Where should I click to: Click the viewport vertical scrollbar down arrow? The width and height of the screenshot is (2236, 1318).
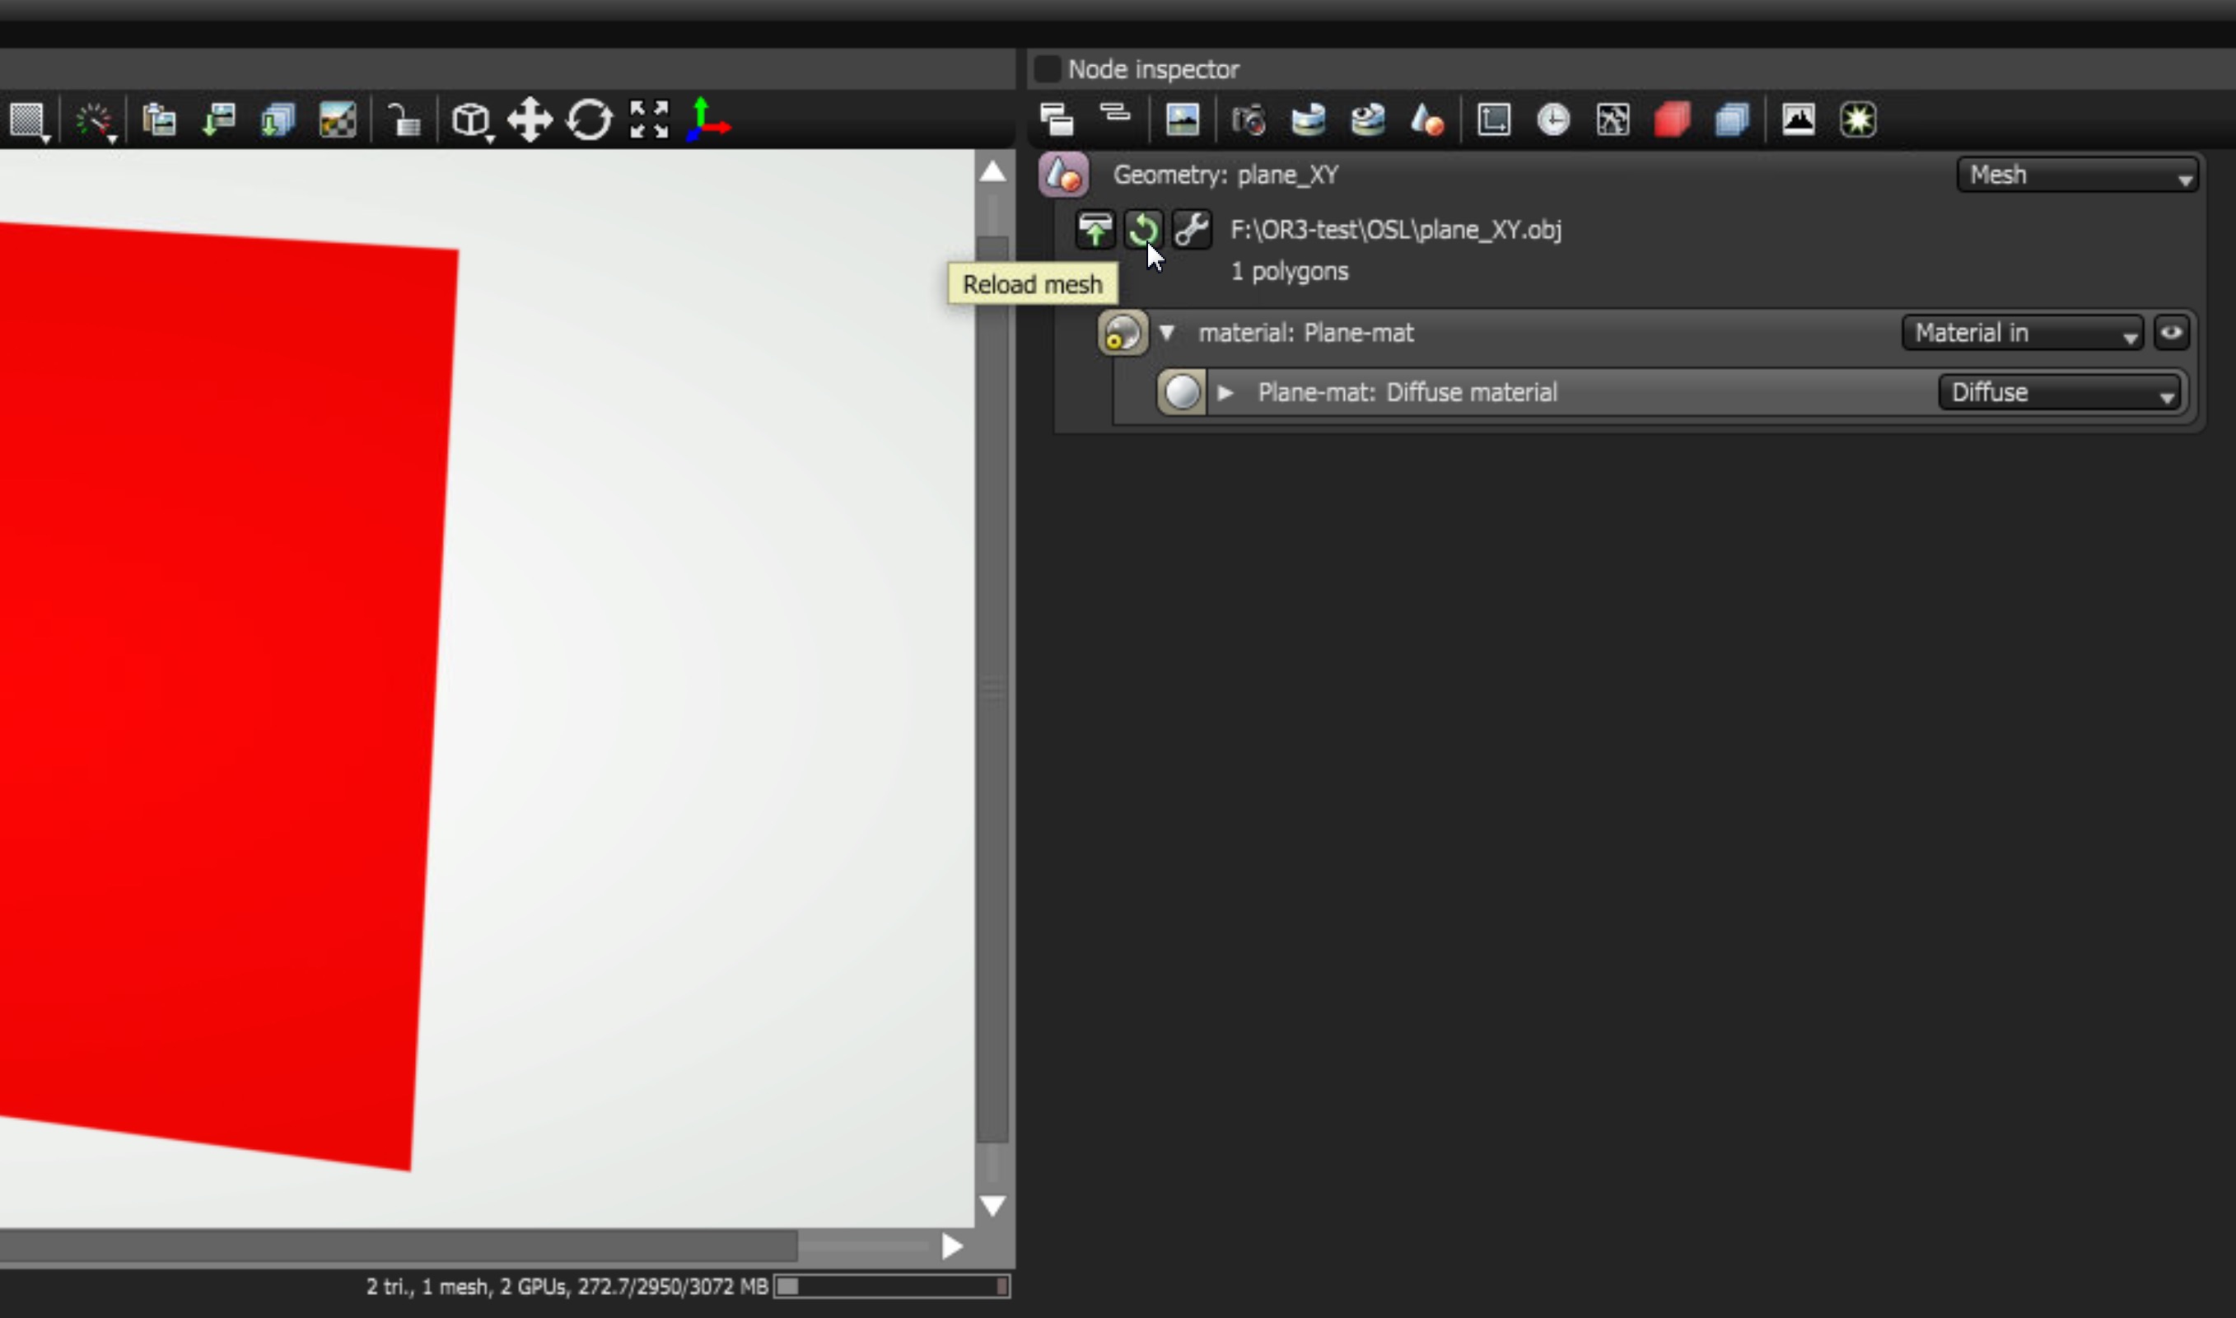(992, 1205)
